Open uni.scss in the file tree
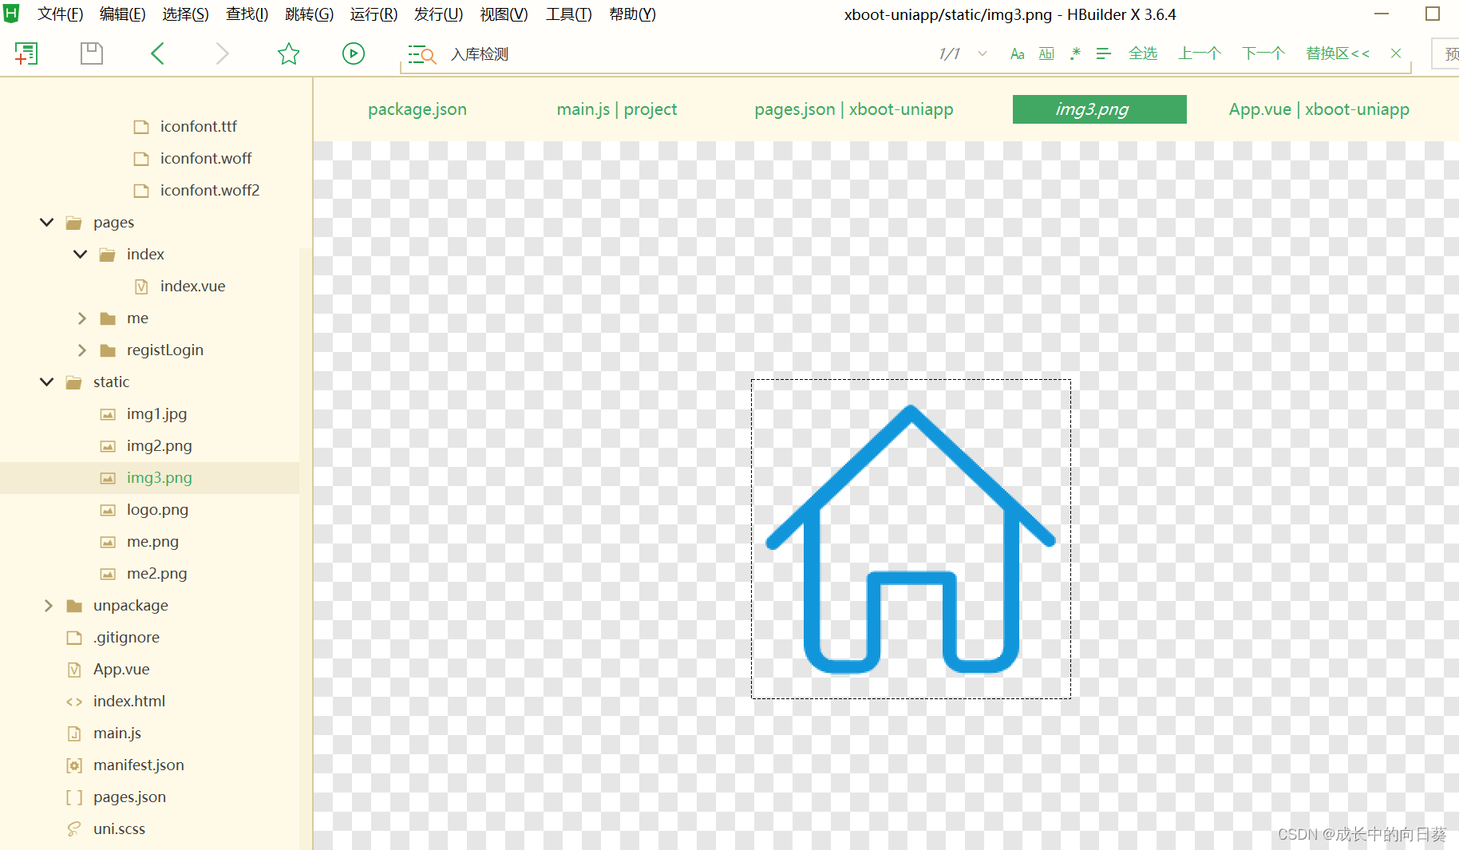 pos(119,828)
